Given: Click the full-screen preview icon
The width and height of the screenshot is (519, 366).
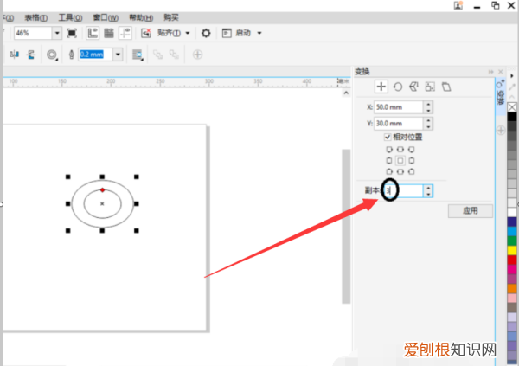Looking at the screenshot, I should [72, 33].
